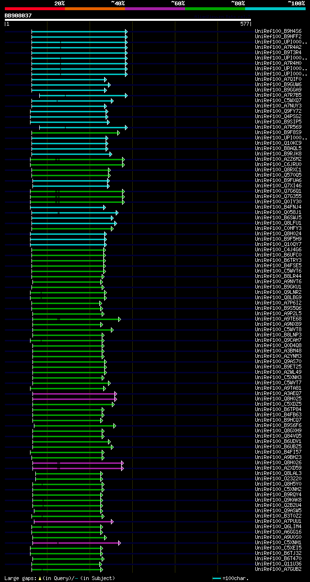Click the query name BB908037
310x582 pixels.
point(18,15)
